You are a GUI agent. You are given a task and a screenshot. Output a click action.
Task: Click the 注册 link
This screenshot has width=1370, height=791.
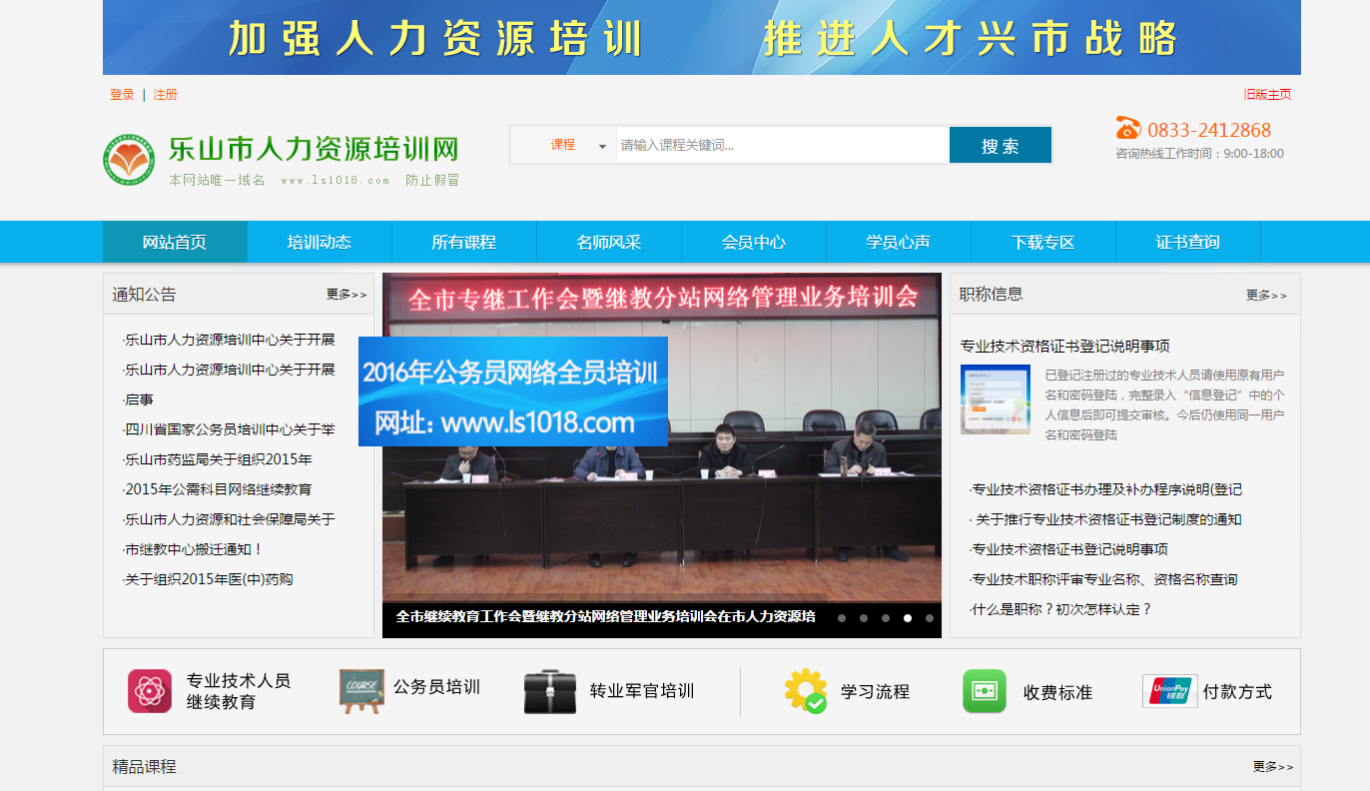(x=166, y=95)
